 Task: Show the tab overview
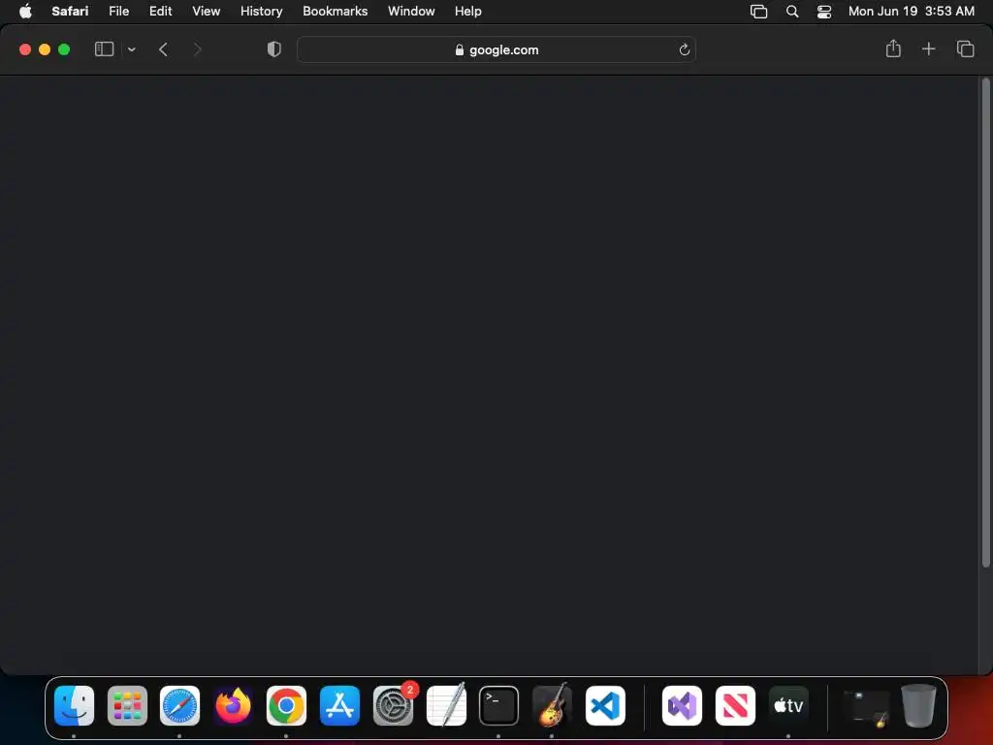click(965, 49)
